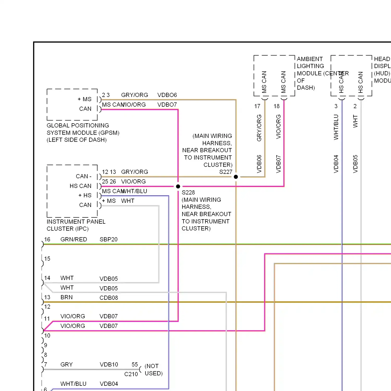Click the (NOT USED) note

154,370
